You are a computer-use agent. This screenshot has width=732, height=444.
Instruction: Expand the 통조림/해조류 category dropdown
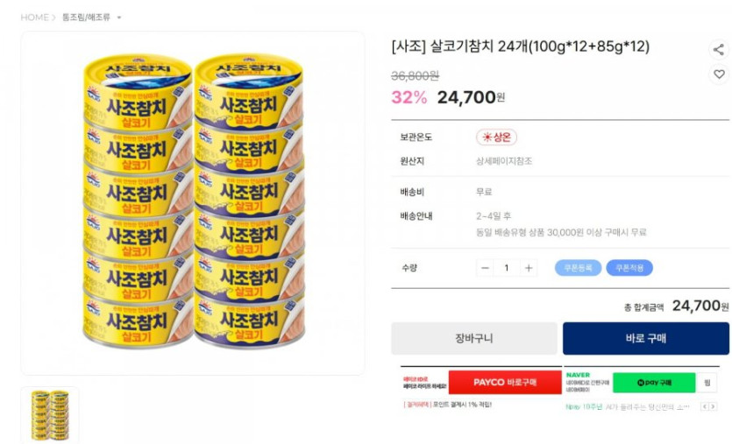tap(119, 18)
